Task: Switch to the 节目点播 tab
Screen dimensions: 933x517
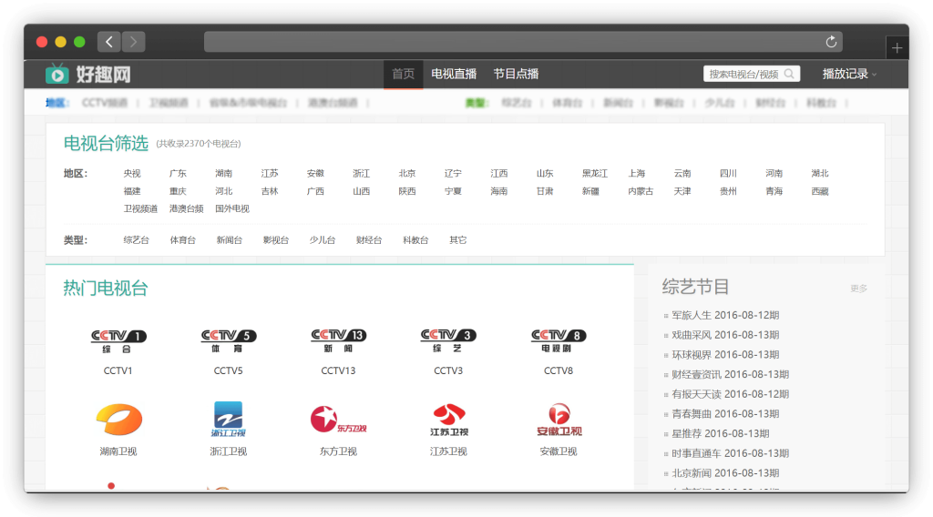Action: [x=516, y=74]
